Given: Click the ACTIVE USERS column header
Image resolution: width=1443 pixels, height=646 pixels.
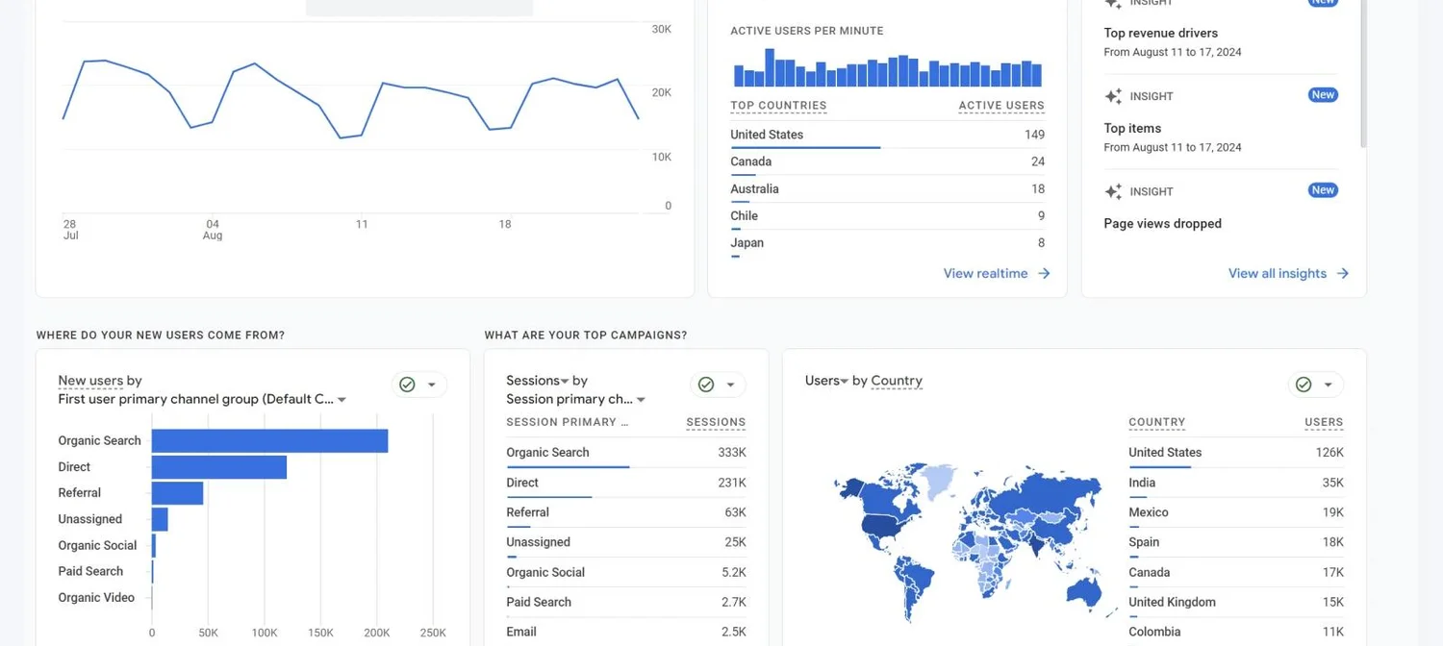Looking at the screenshot, I should coord(1001,106).
